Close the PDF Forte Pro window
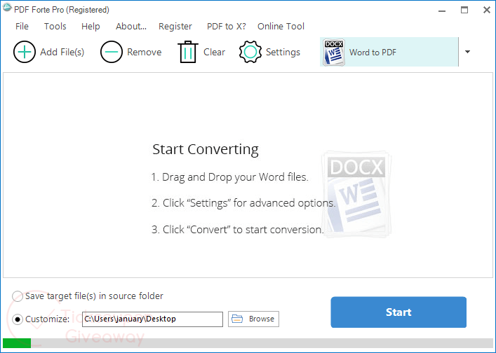The height and width of the screenshot is (353, 496). click(x=487, y=10)
